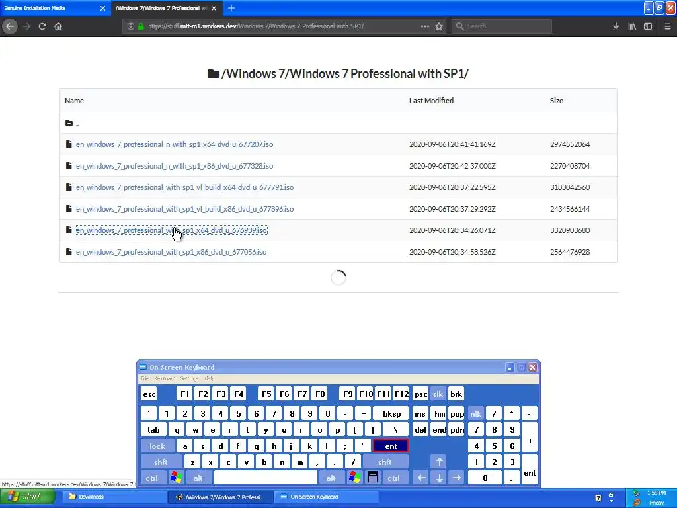
Task: Close the Windows 7 Professional tab
Action: pos(215,8)
